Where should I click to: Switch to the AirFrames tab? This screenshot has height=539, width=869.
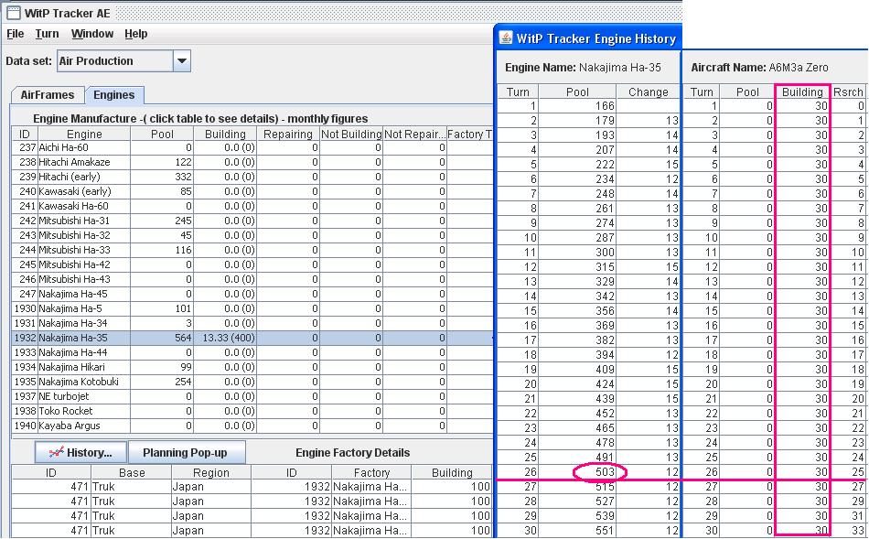(x=48, y=95)
